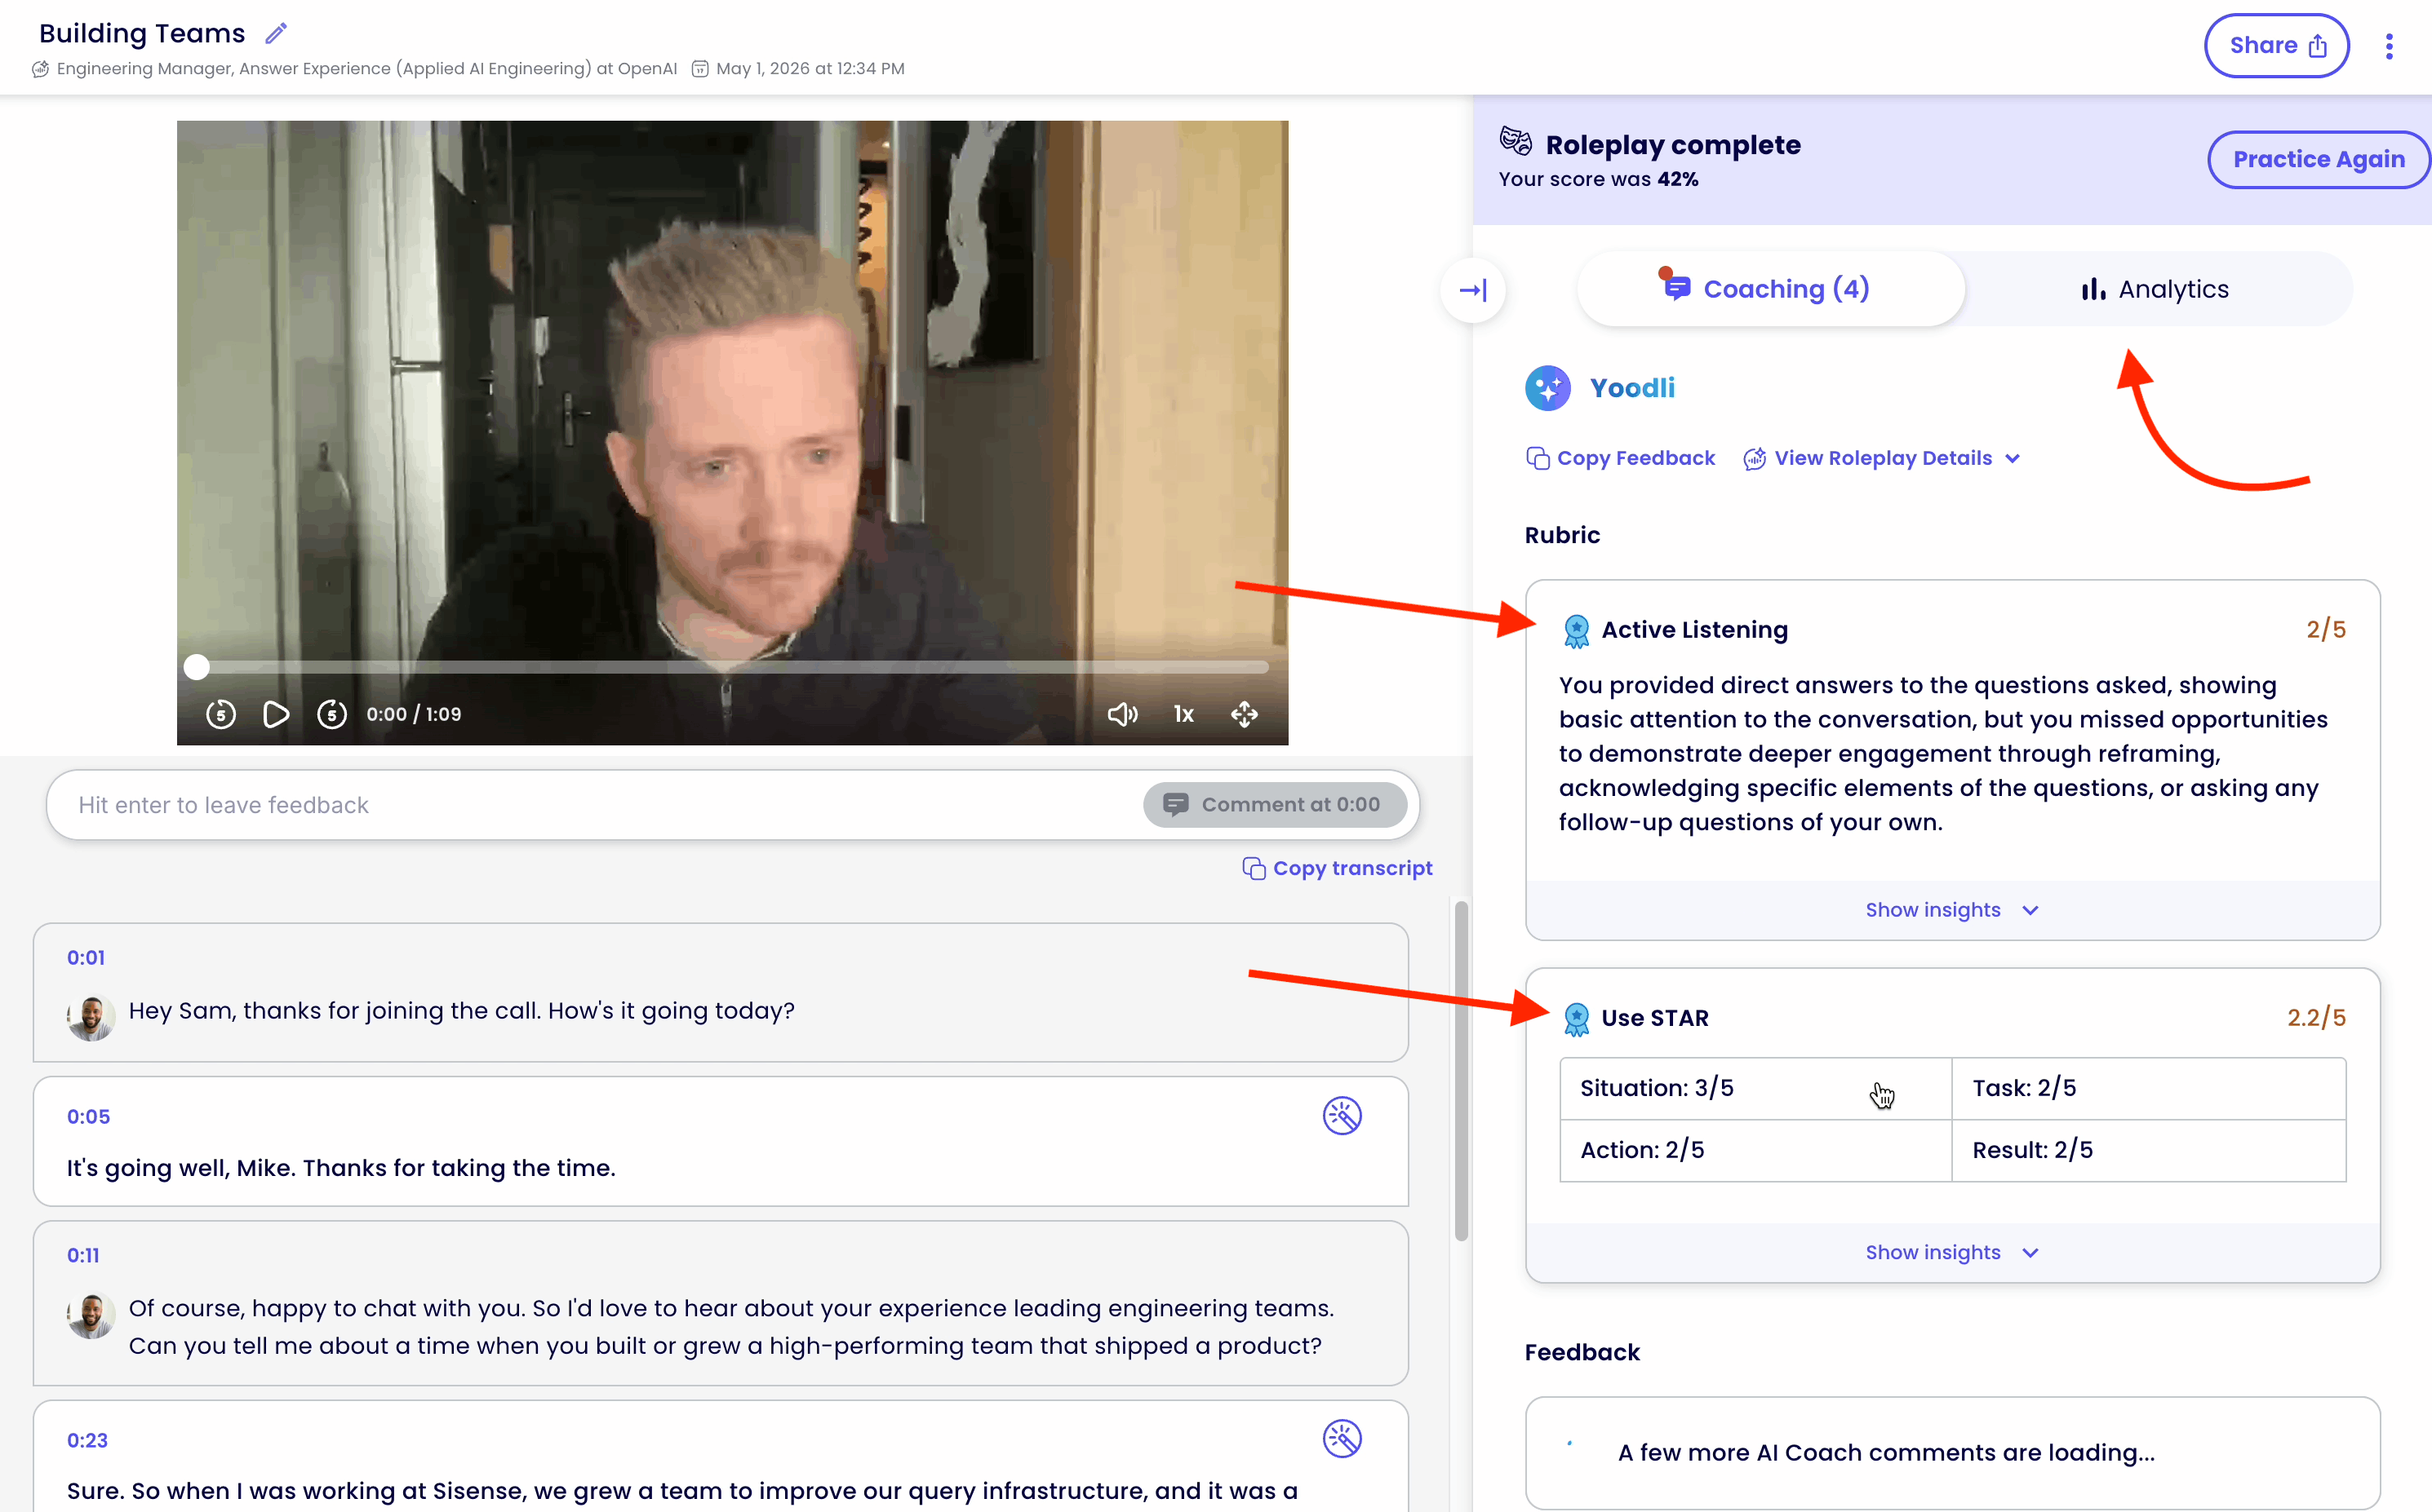Collapse the coaching side panel arrow
Screen dimensions: 2432x1512
point(1472,290)
